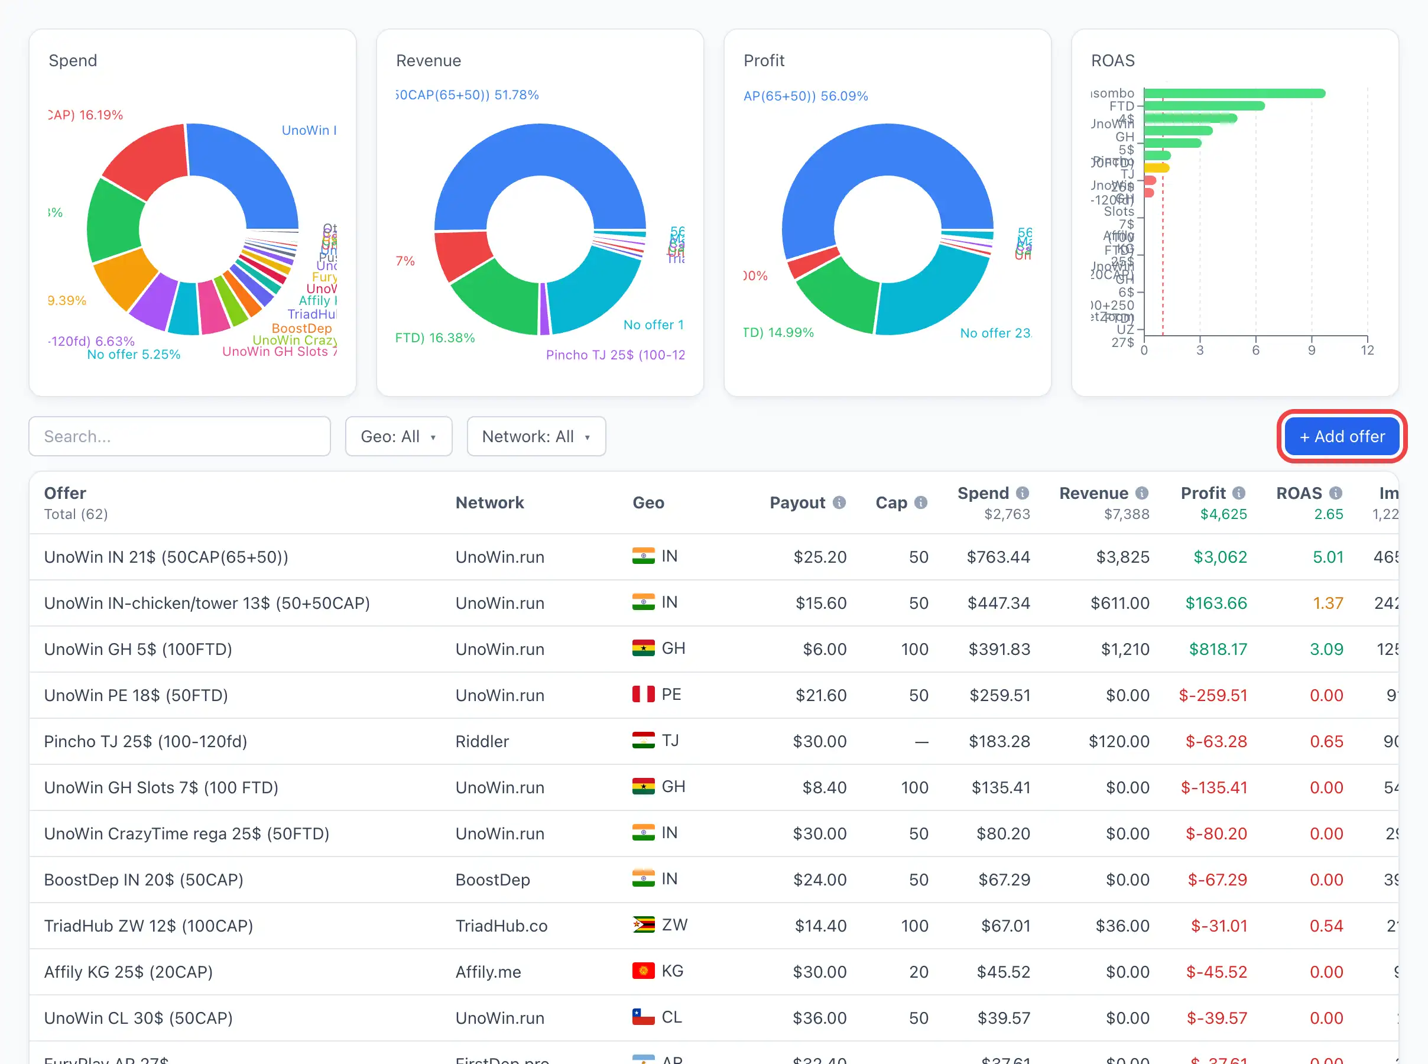Sort by the Offer column header
Viewport: 1428px width, 1064px height.
tap(65, 494)
